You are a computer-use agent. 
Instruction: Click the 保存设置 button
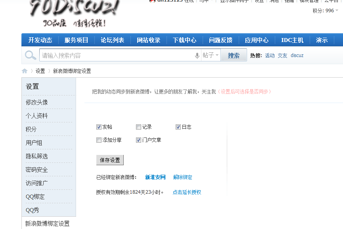click(110, 160)
